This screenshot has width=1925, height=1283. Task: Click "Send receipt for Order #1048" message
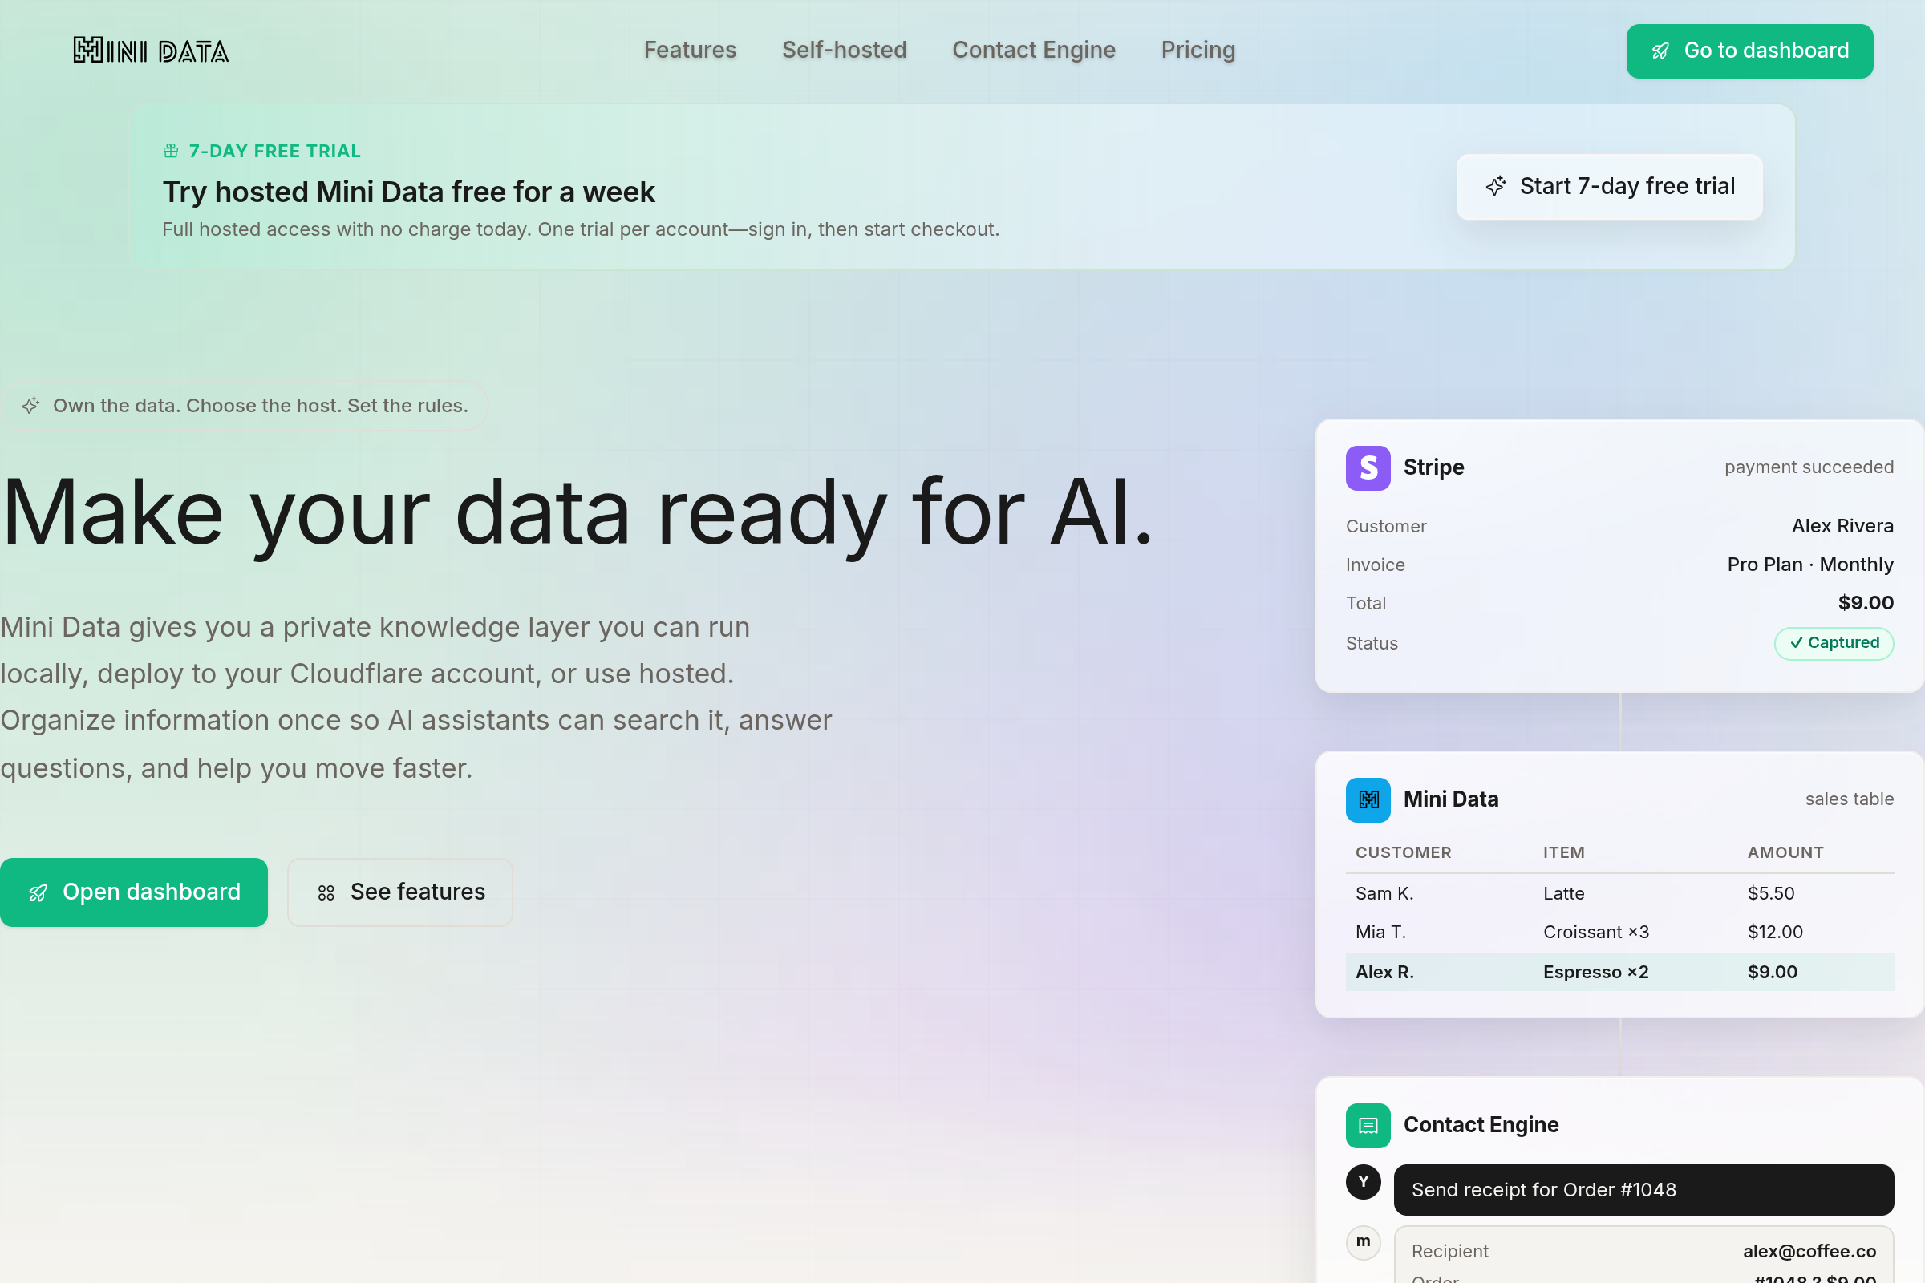tap(1643, 1190)
